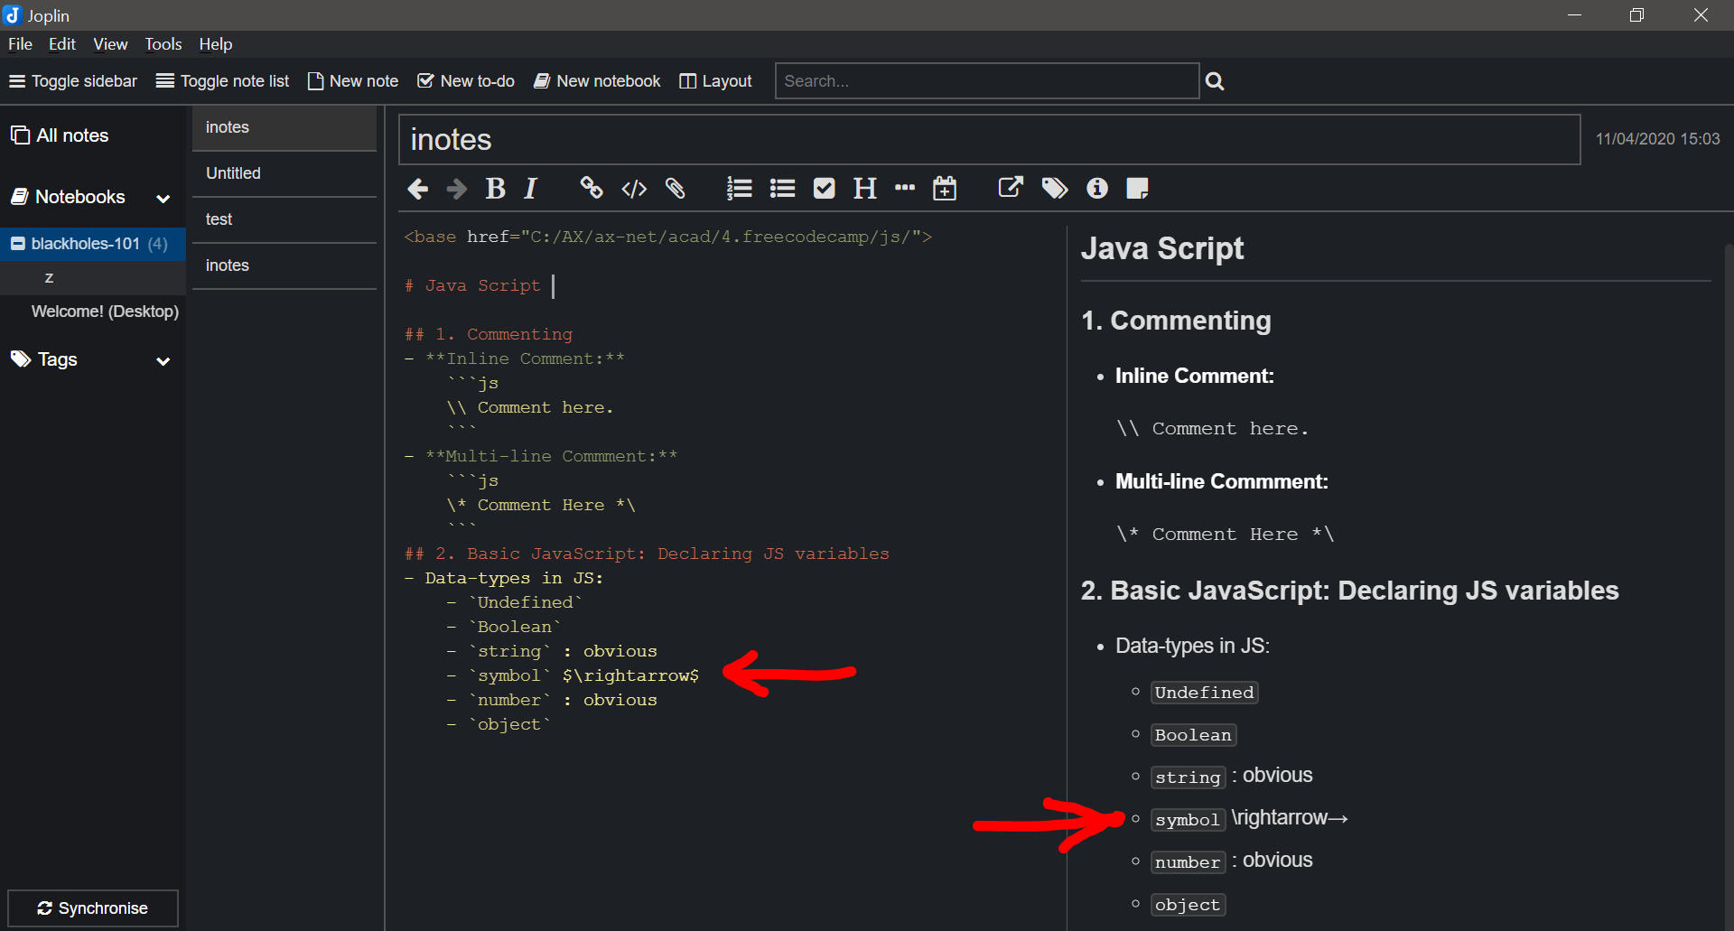
Task: Open the Tools menu
Action: [x=162, y=43]
